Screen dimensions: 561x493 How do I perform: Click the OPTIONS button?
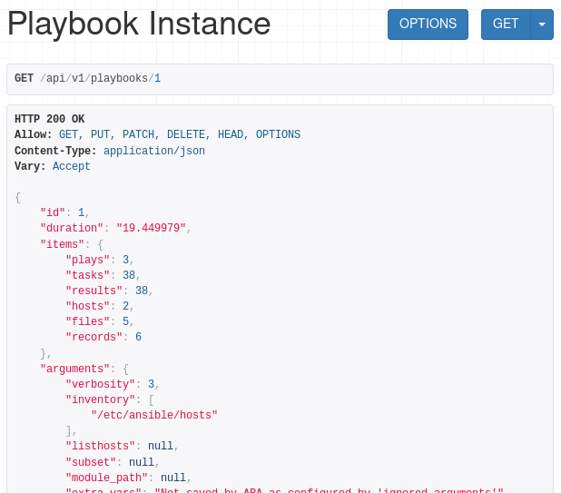(x=428, y=25)
